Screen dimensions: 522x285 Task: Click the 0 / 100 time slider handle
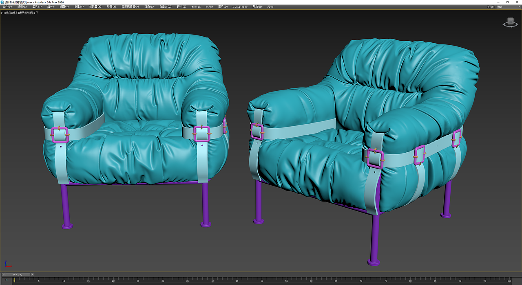18,274
